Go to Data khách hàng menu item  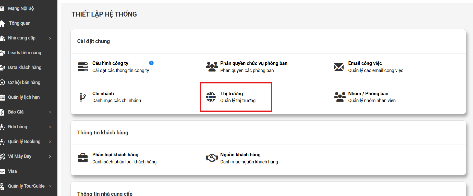pos(25,67)
